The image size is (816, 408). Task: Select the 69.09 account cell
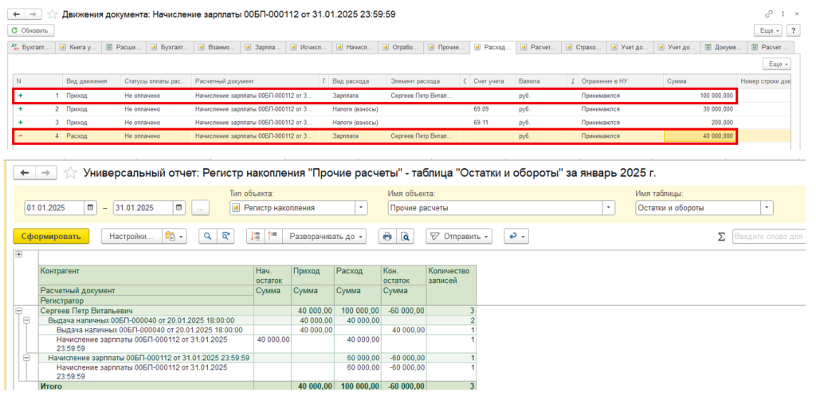tap(492, 109)
